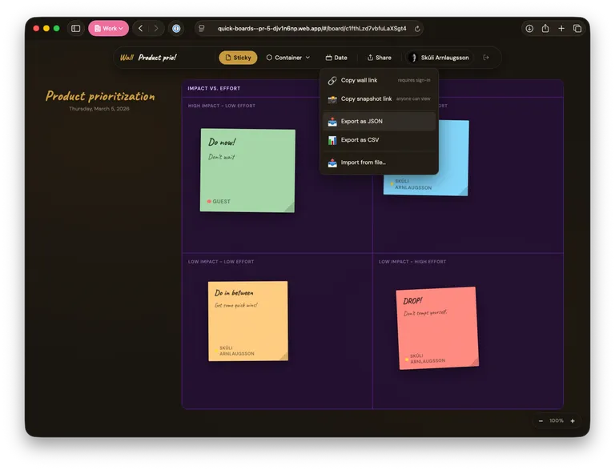615x470 pixels.
Task: Open Safari downloads icon
Action: click(529, 28)
